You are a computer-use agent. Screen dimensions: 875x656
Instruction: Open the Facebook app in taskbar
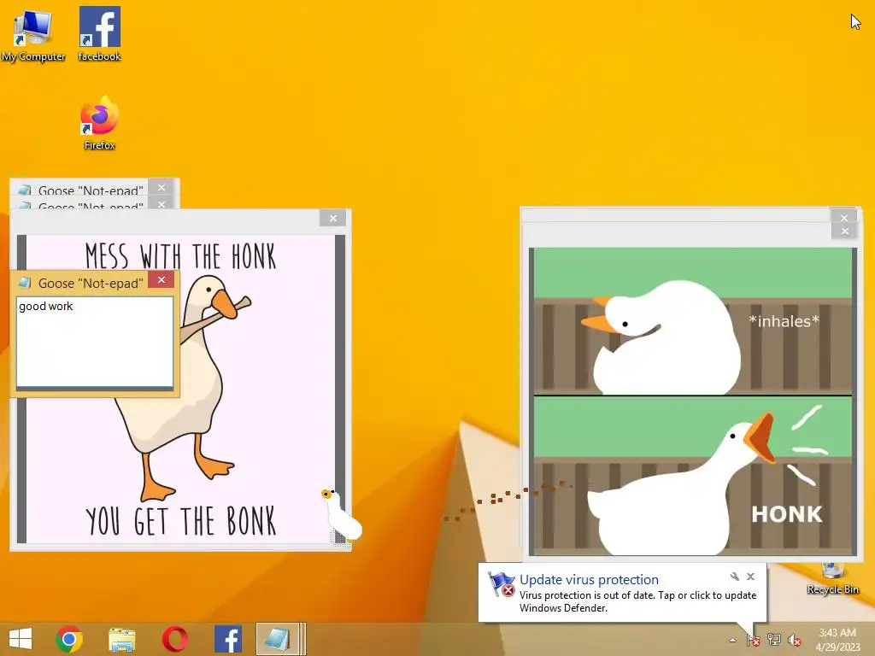coord(227,639)
